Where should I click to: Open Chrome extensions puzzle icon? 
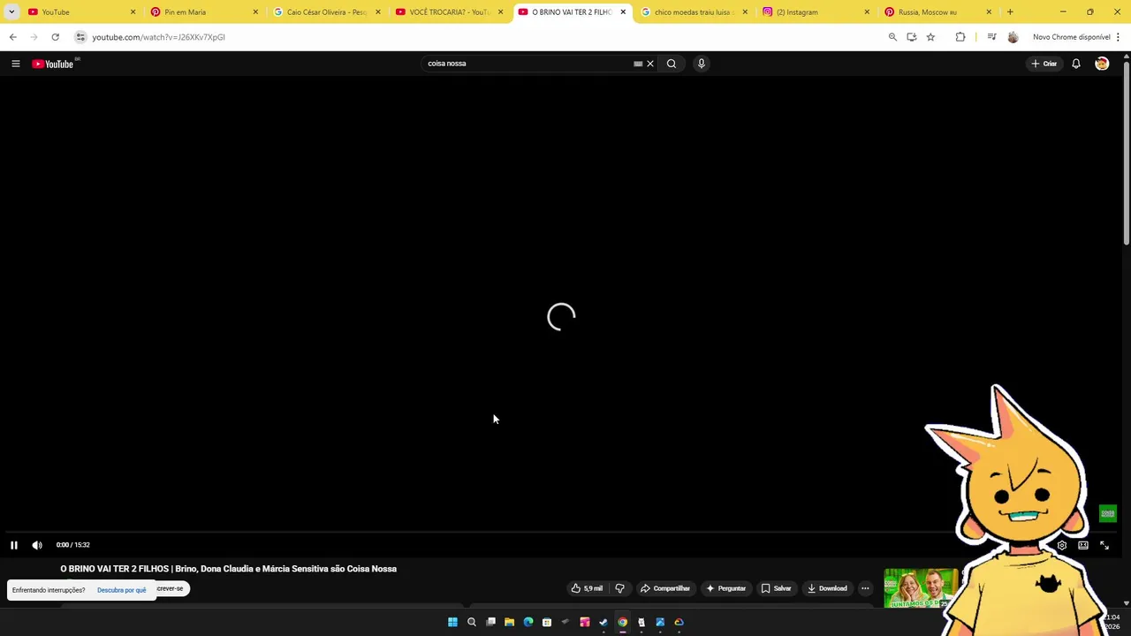[x=960, y=37]
